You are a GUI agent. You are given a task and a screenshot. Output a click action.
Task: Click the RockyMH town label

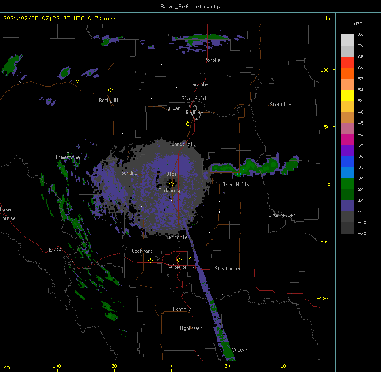click(x=108, y=100)
